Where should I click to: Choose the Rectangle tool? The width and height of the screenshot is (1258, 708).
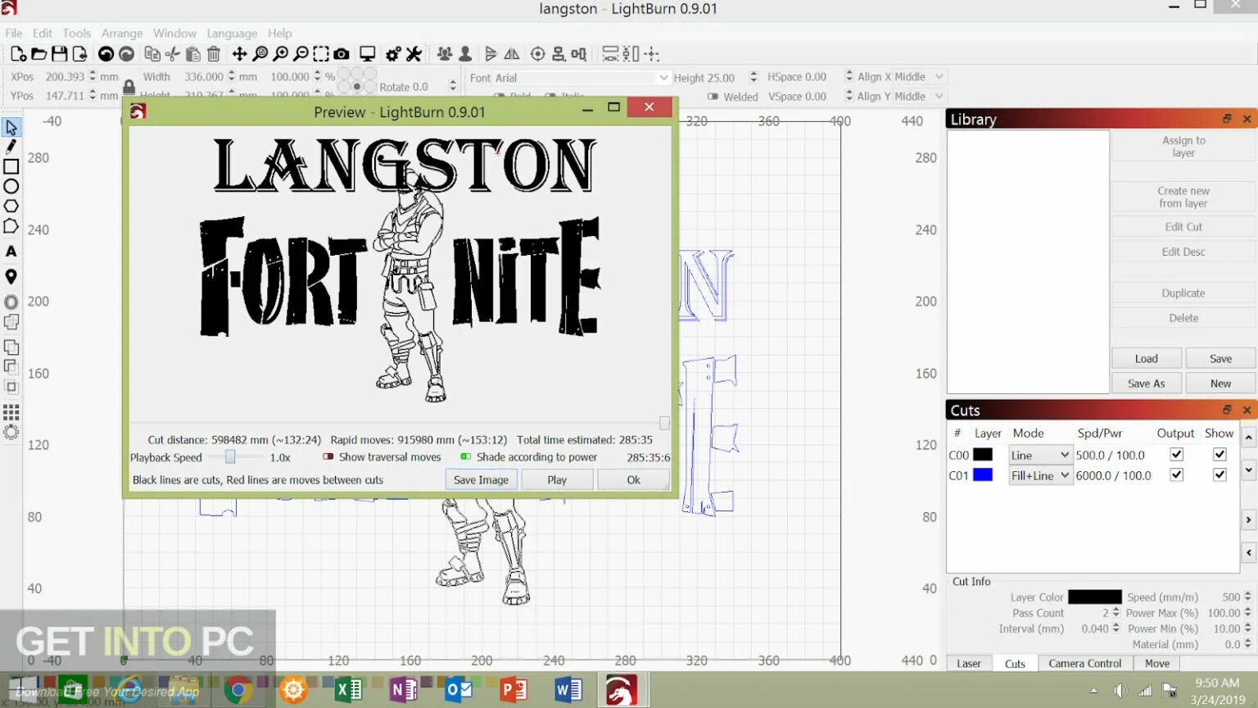point(11,166)
